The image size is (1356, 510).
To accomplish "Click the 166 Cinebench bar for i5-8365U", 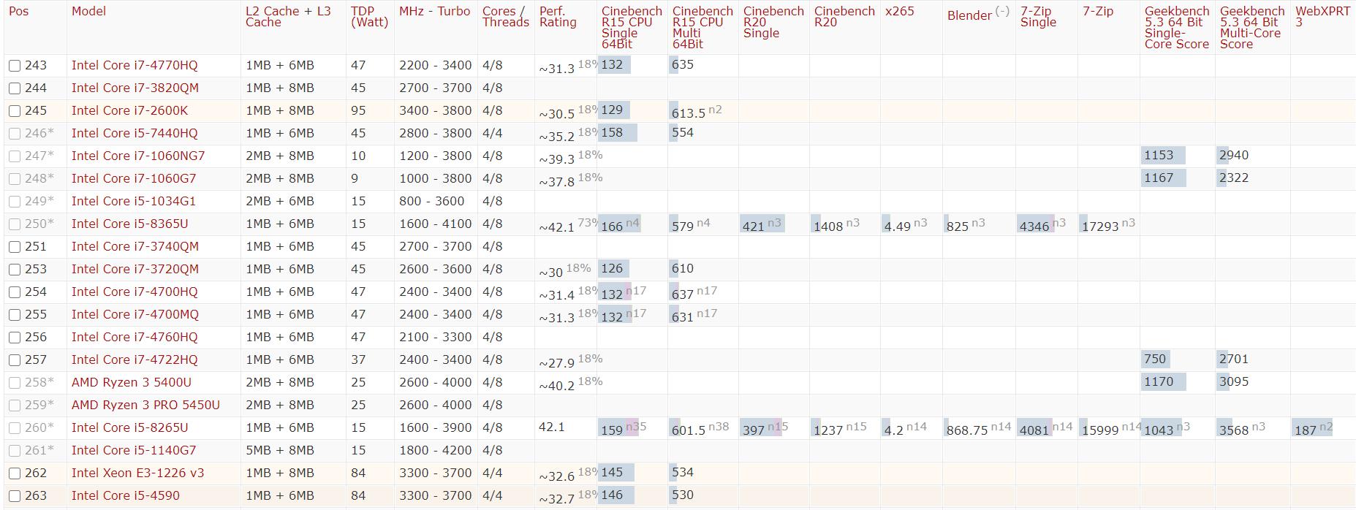I will pyautogui.click(x=619, y=224).
